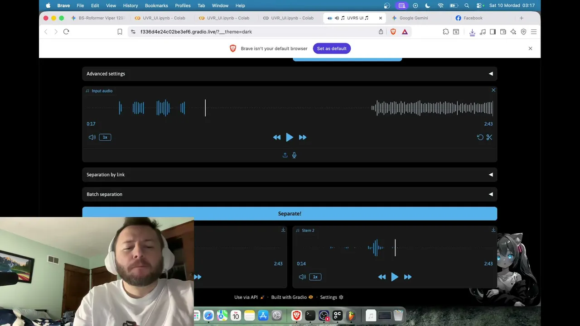Fast-forward the first stem track
The image size is (580, 326).
coord(198,277)
